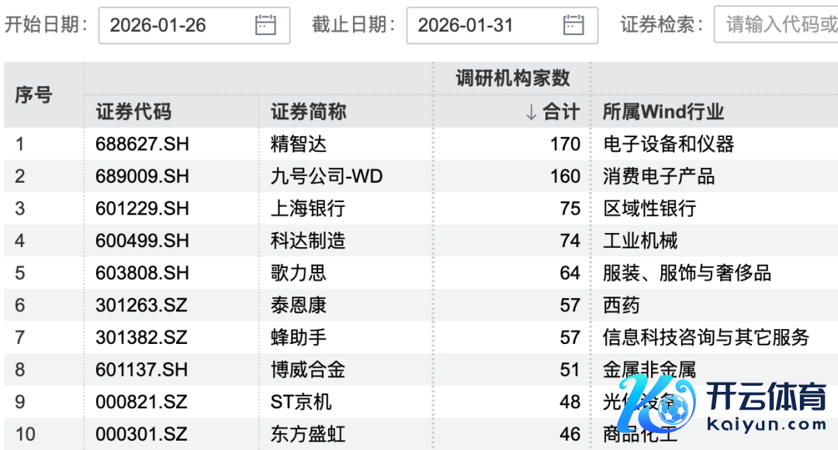Click the 序号 column header
Image resolution: width=838 pixels, height=450 pixels.
[x=34, y=95]
